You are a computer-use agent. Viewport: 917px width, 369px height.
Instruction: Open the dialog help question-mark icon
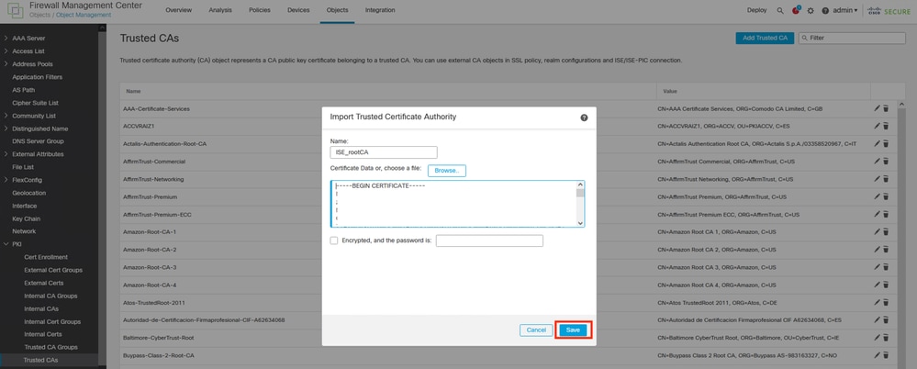point(584,117)
